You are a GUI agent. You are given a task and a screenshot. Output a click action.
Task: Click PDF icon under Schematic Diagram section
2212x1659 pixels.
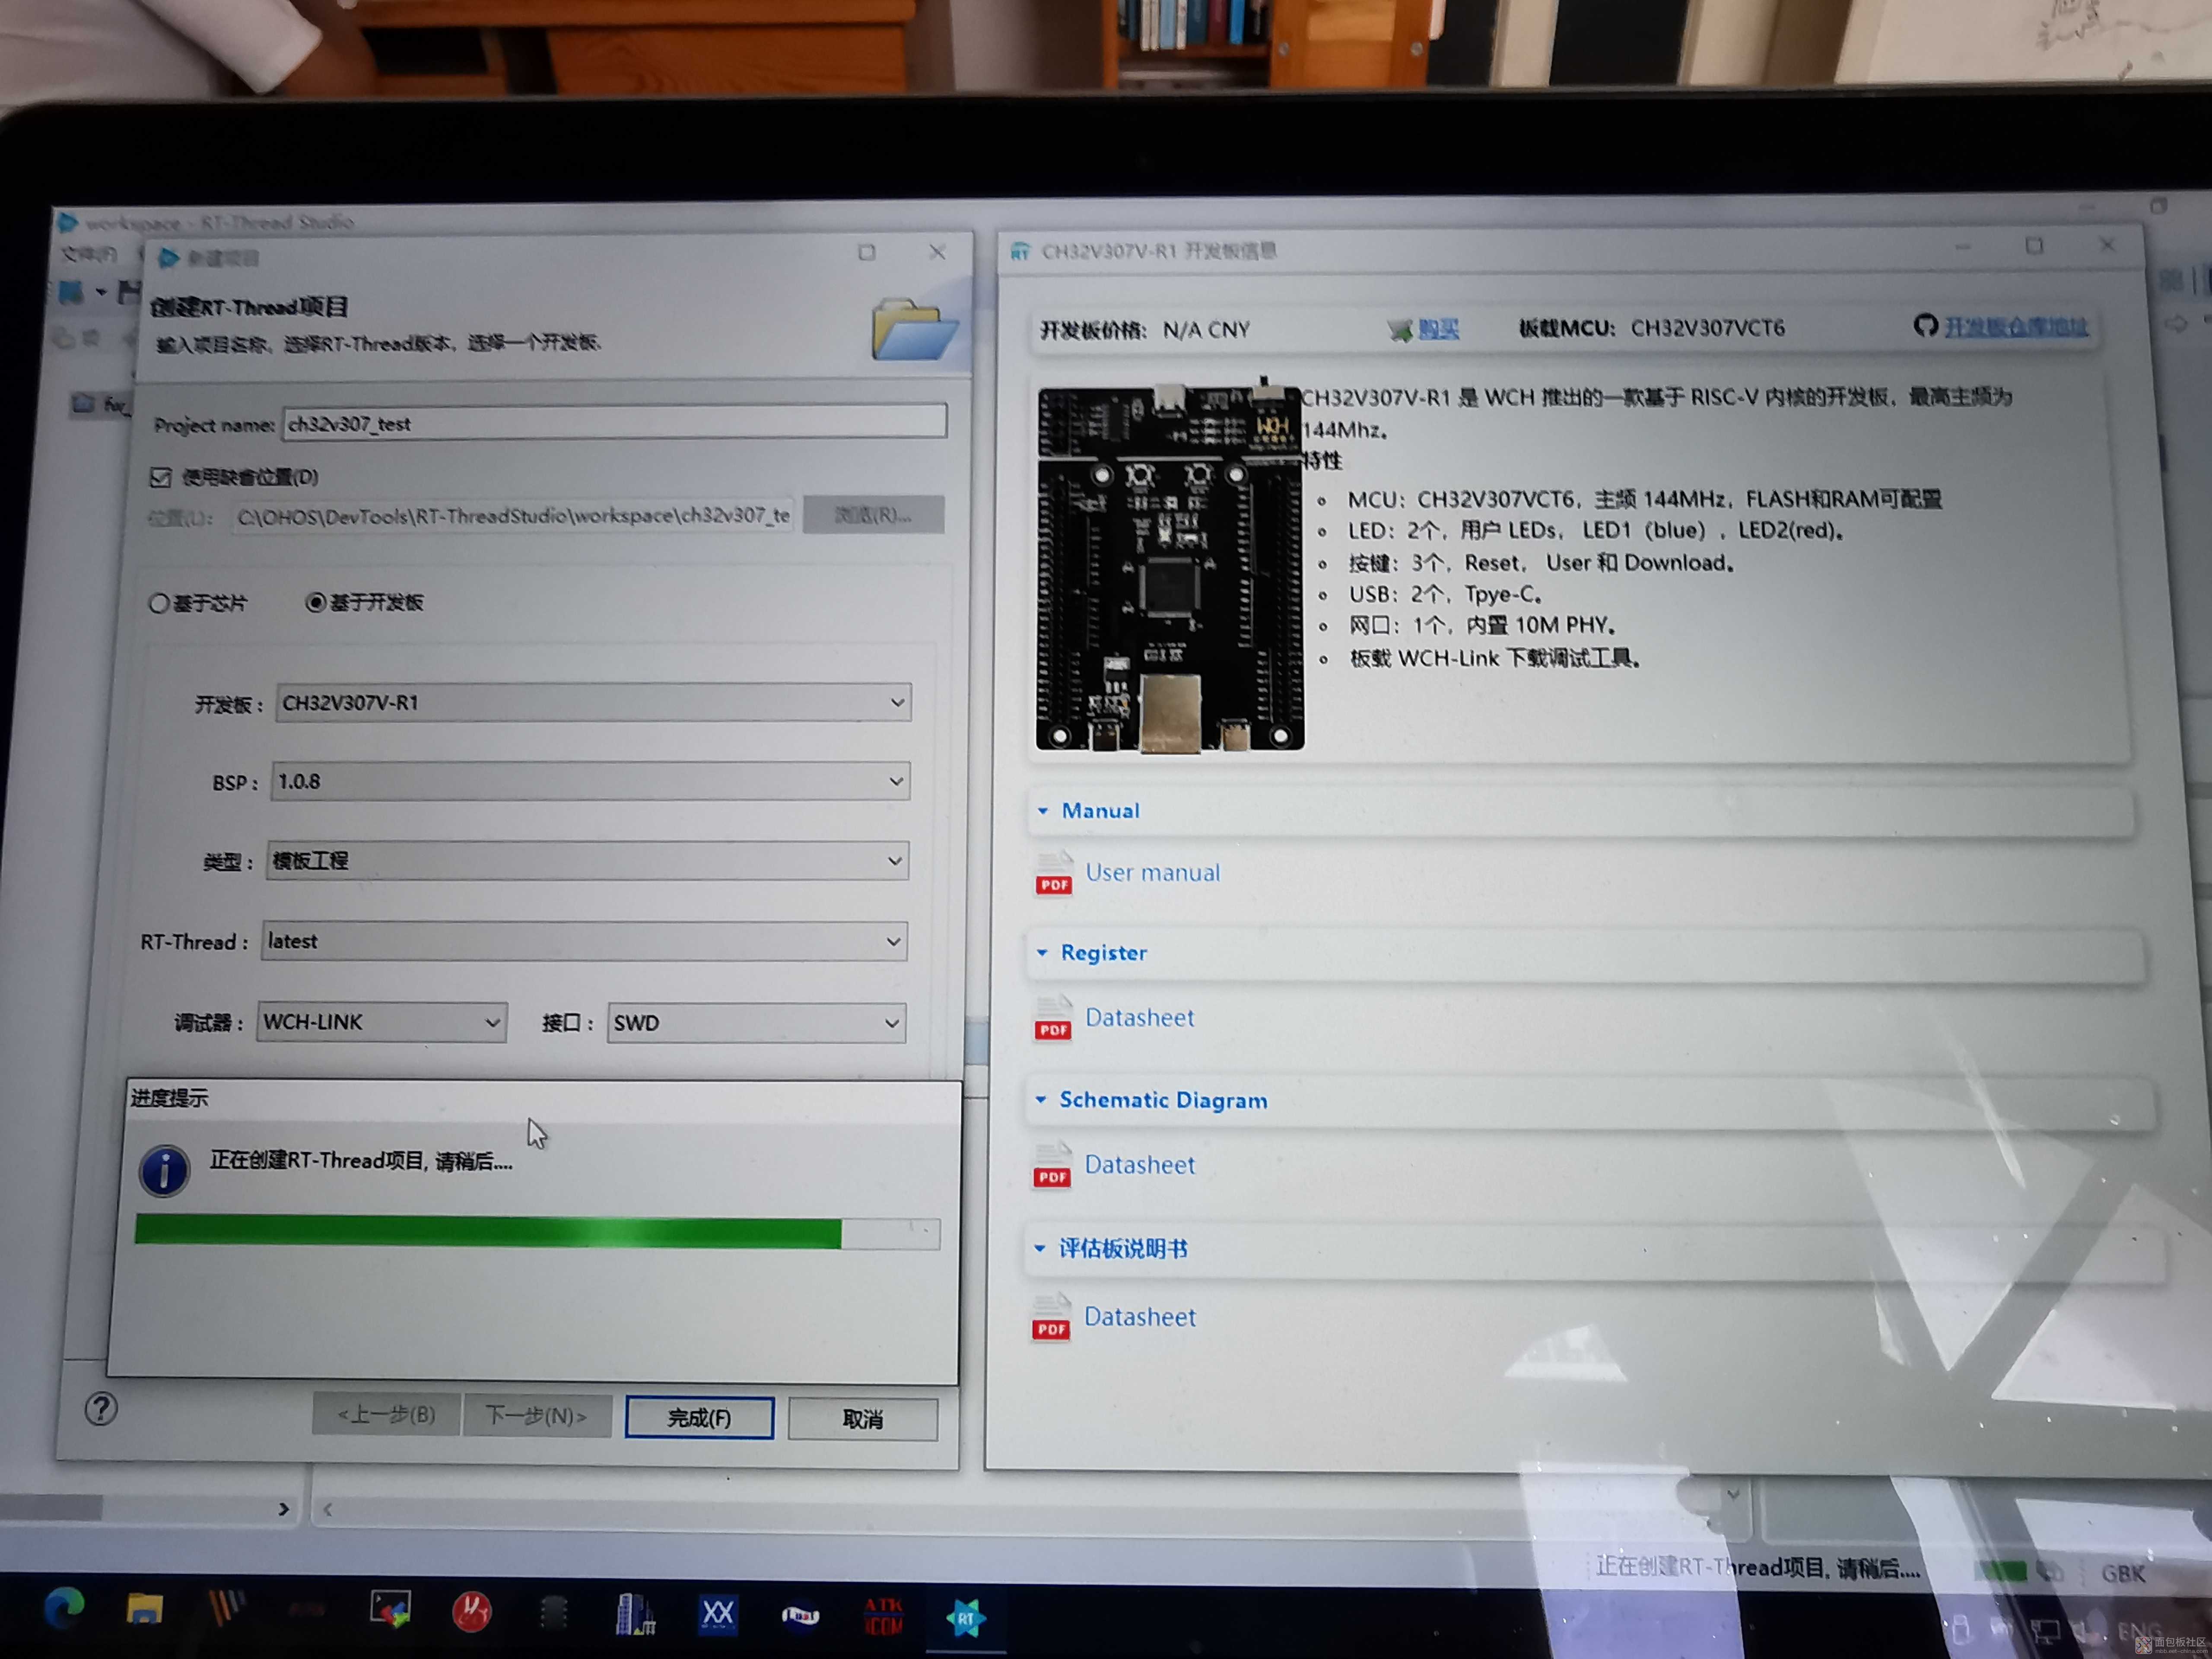(x=1052, y=1165)
